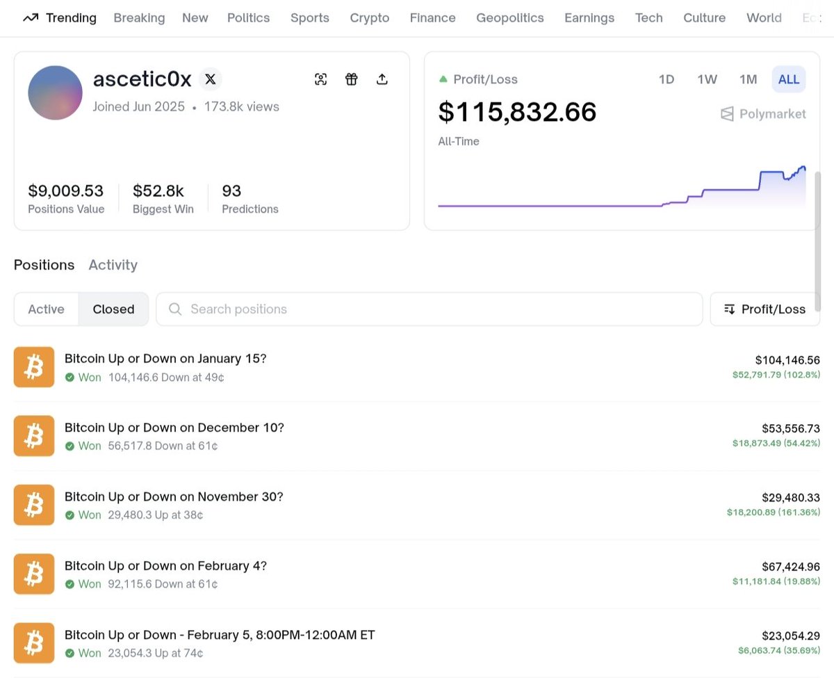Click the gift icon on profile card
Viewport: 834px width, 678px height.
pos(352,79)
